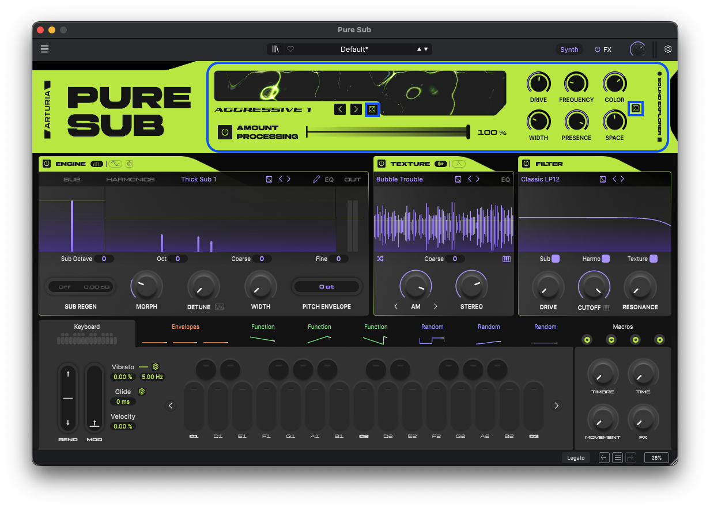The width and height of the screenshot is (710, 508).
Task: Select the HARMONICS tab in Engine
Action: (130, 179)
